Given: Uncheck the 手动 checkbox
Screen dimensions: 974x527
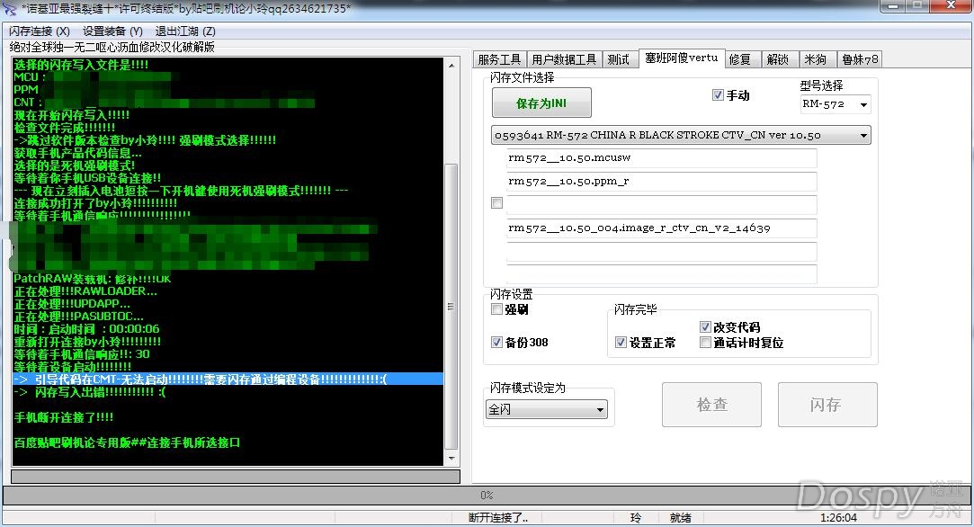Looking at the screenshot, I should [718, 95].
